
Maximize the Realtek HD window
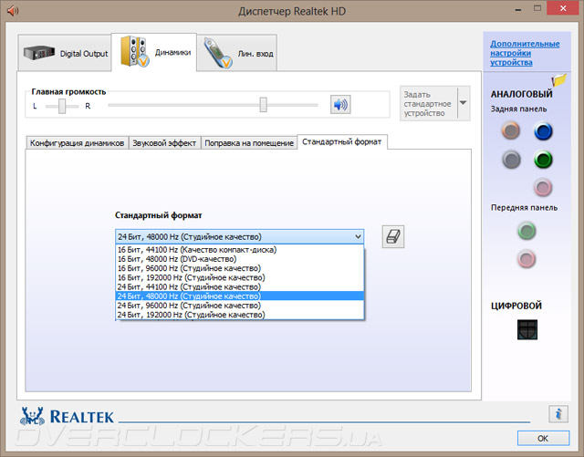(x=537, y=8)
